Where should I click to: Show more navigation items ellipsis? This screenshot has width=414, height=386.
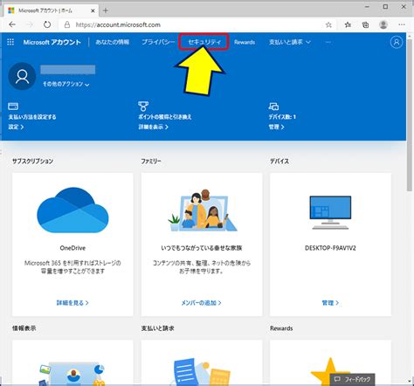click(328, 42)
